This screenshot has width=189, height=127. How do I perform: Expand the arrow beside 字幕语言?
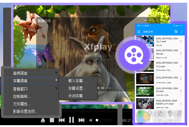pyautogui.click(x=56, y=80)
